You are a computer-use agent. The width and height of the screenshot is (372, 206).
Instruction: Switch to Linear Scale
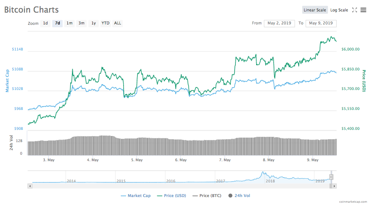pyautogui.click(x=315, y=10)
